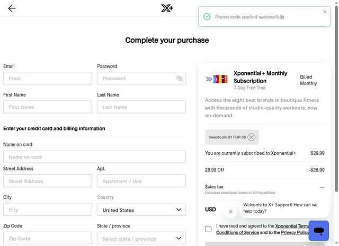Expand the State / province dropdown
The image size is (339, 246).
pyautogui.click(x=141, y=238)
